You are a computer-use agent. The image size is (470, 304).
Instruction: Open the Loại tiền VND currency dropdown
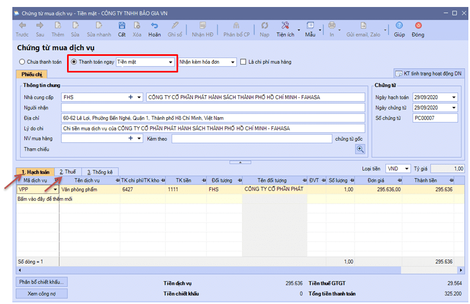point(406,169)
